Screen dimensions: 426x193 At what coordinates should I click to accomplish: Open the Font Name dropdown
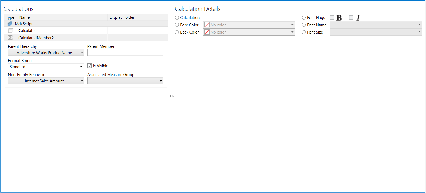(x=376, y=25)
